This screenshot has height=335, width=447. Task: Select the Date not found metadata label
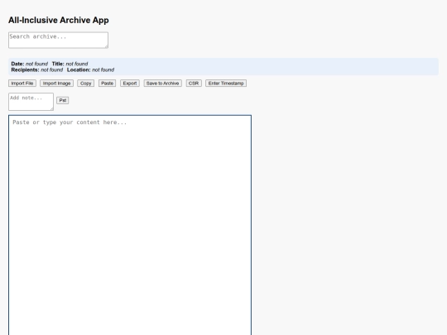coord(29,64)
